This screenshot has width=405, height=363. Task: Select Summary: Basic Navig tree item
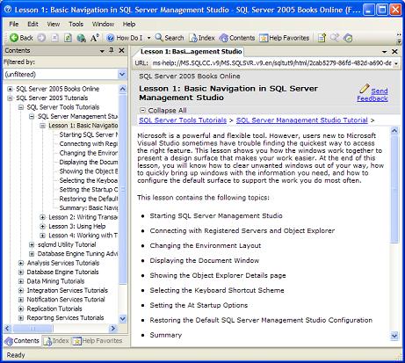click(89, 208)
